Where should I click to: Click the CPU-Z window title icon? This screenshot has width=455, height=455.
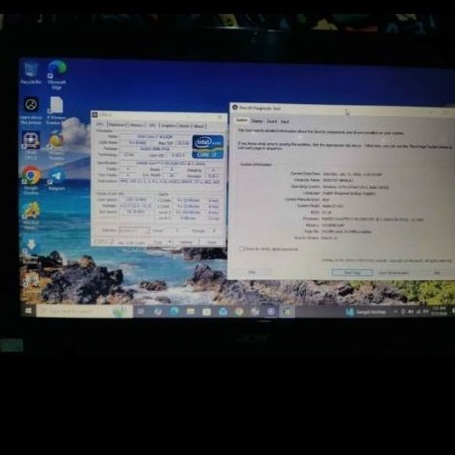click(x=95, y=115)
